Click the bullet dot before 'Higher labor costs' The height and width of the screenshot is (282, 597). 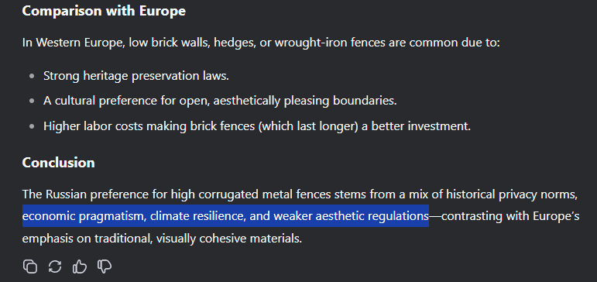point(32,126)
